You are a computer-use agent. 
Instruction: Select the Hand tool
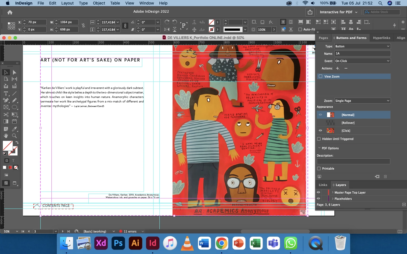click(6, 136)
